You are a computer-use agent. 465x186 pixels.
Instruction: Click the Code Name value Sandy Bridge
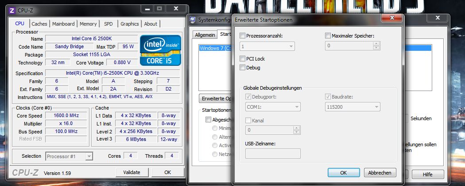(x=70, y=46)
